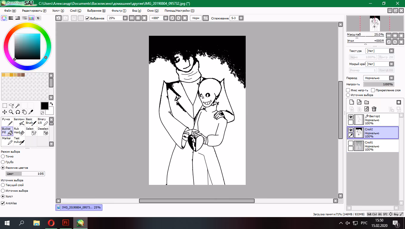Enable Прикрепление слоя checkbox
This screenshot has height=229, width=405.
(x=373, y=90)
